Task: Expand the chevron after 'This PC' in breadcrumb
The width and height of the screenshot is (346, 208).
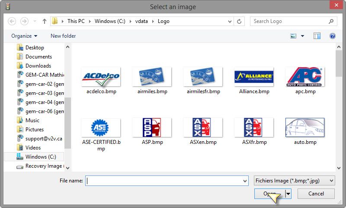Action: pyautogui.click(x=90, y=21)
